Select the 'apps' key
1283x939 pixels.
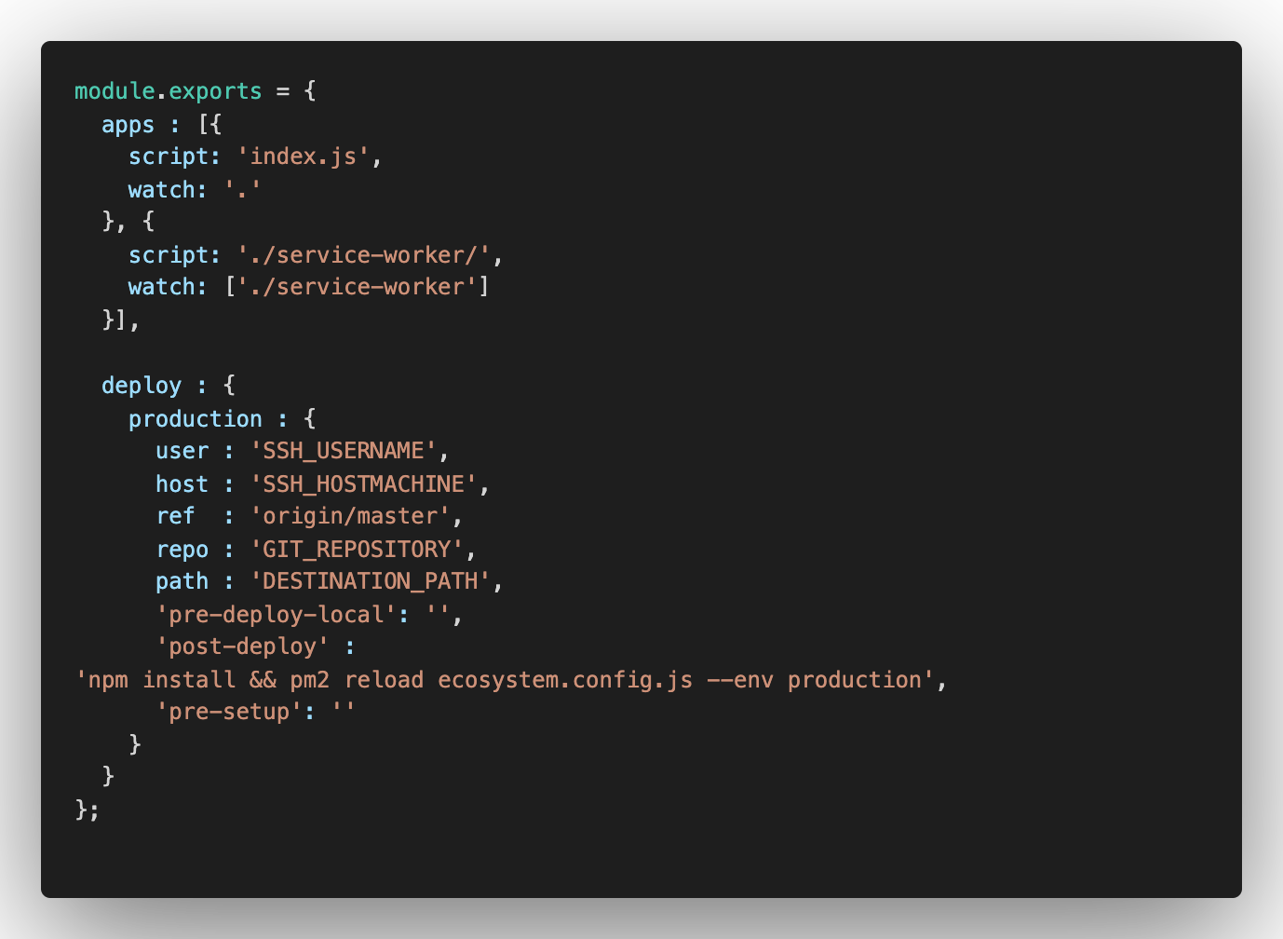tap(128, 125)
